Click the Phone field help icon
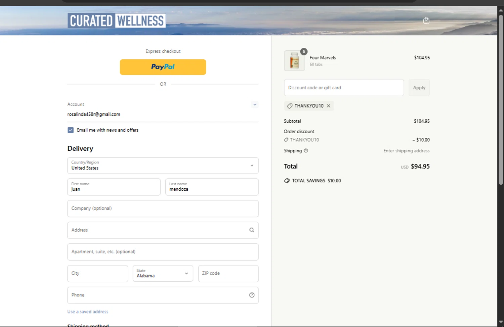 click(252, 295)
